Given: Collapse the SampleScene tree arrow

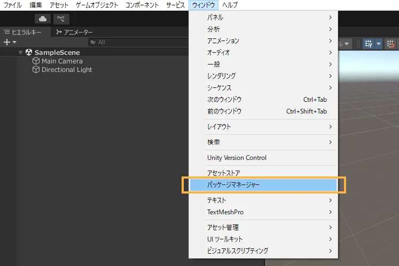Looking at the screenshot, I should 21,53.
